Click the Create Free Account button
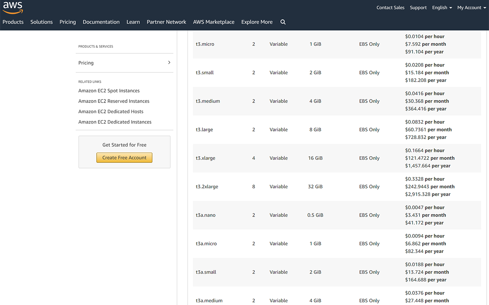The width and height of the screenshot is (489, 305). (124, 157)
